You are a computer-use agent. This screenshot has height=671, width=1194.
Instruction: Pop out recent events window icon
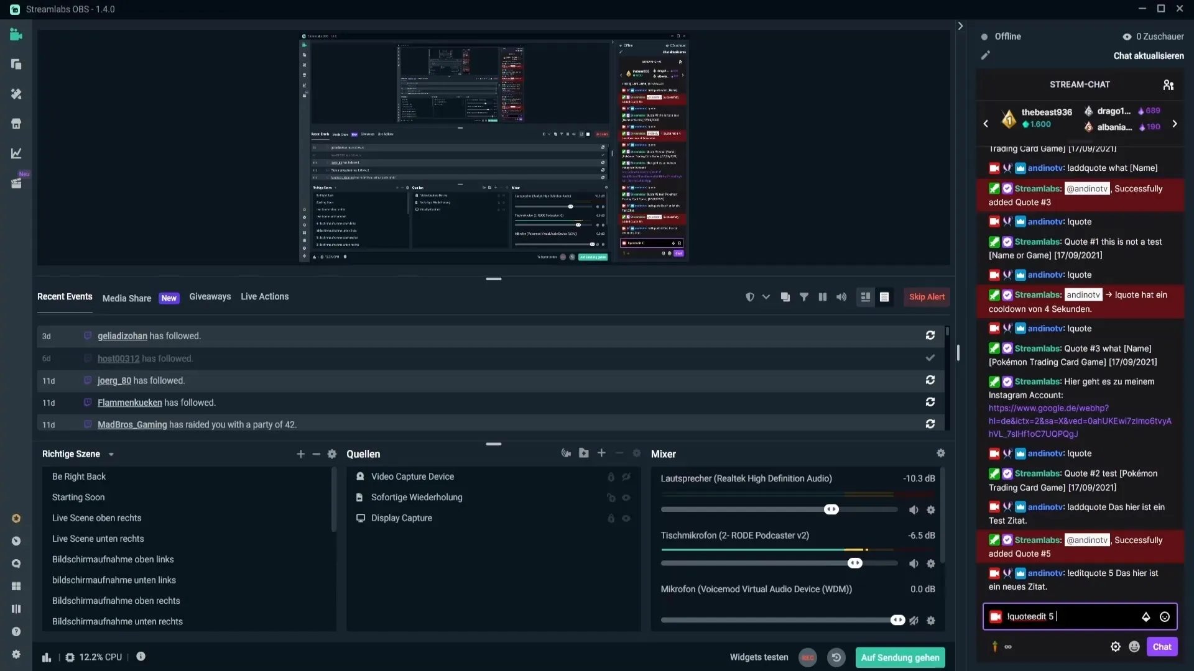pos(785,297)
